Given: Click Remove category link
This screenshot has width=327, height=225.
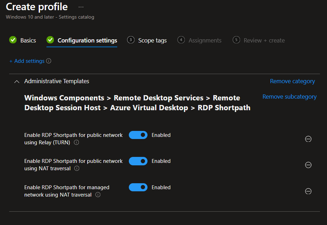Looking at the screenshot, I should (x=292, y=81).
